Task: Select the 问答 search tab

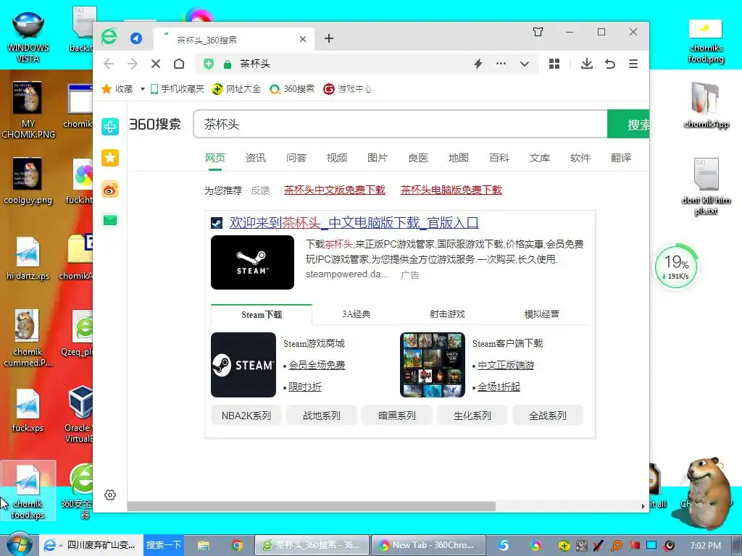Action: 296,158
